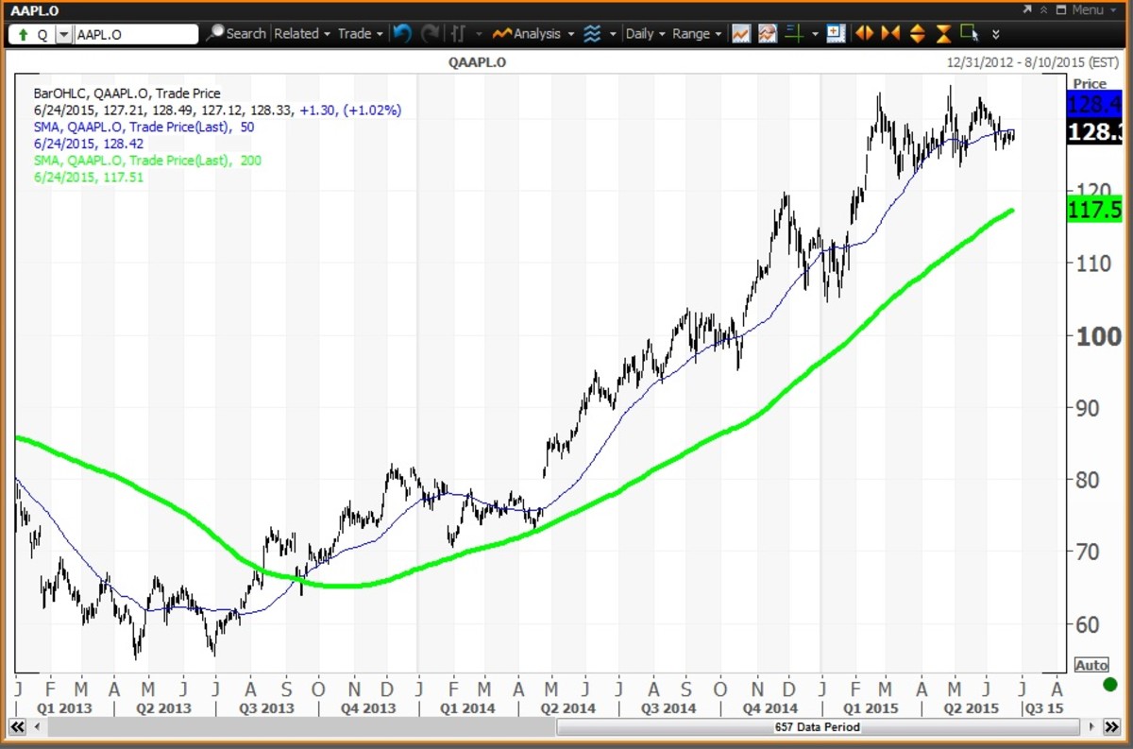This screenshot has width=1133, height=749.
Task: Click the Q4 2013 quarter label
Action: point(369,708)
